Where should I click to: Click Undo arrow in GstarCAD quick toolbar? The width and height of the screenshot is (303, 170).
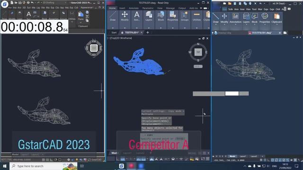click(32, 3)
